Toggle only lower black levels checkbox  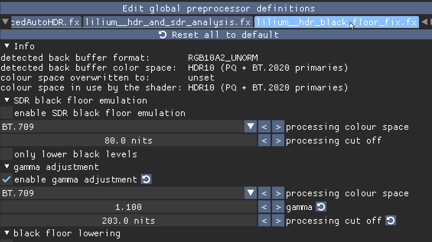(x=7, y=154)
